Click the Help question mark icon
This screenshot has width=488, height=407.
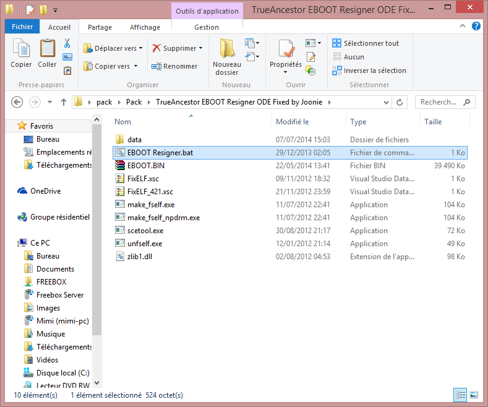476,26
